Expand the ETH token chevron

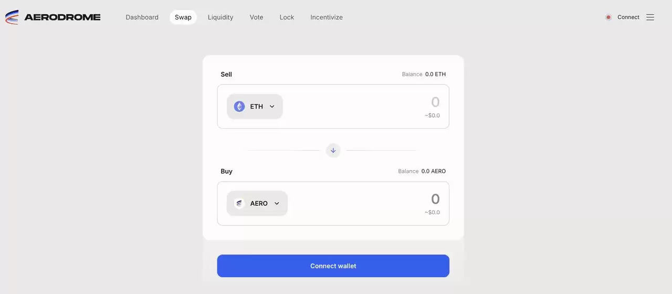pyautogui.click(x=272, y=107)
